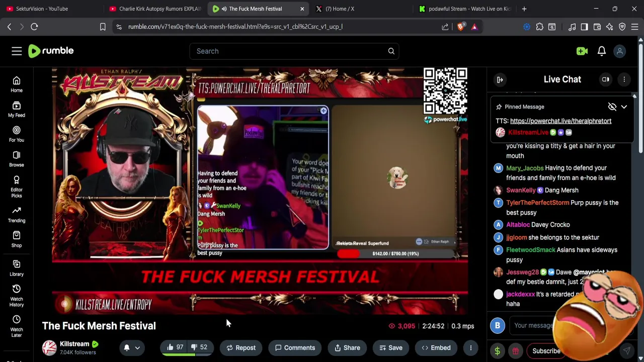Open the Rumble hamburger menu
This screenshot has height=362, width=644.
point(17,51)
